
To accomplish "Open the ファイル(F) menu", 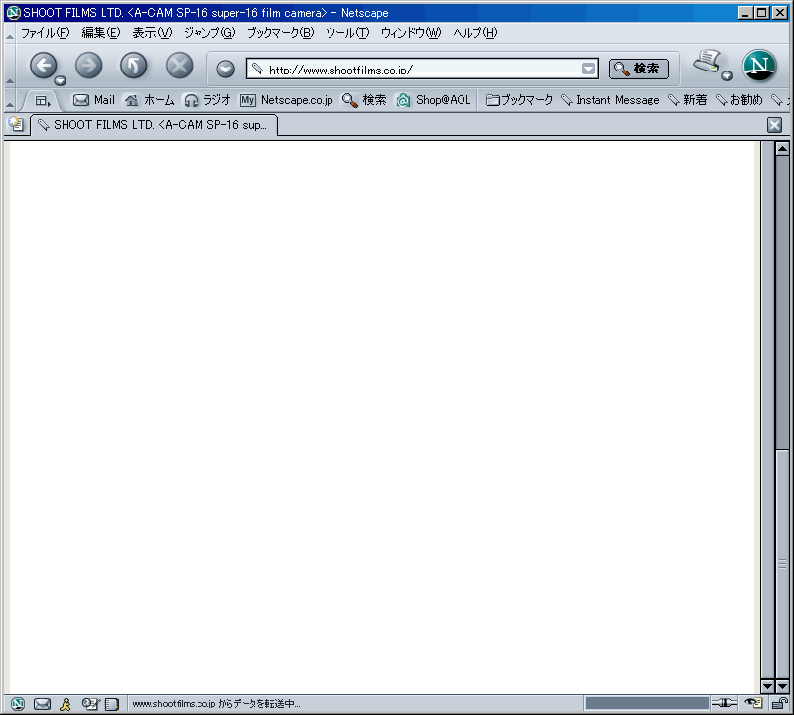I will coord(45,33).
